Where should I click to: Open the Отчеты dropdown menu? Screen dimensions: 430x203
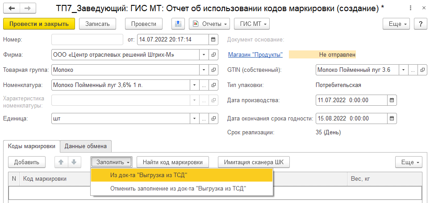tap(209, 24)
